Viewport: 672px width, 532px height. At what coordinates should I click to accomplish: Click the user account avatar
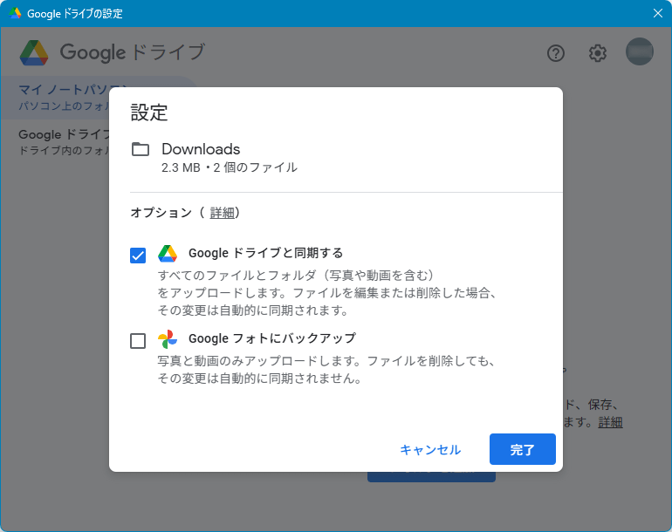(x=639, y=51)
